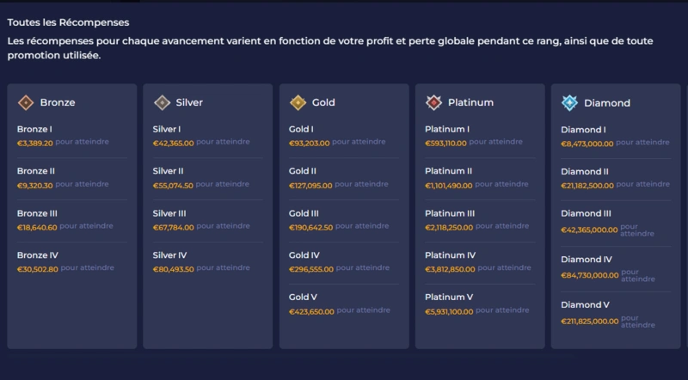Click the €3,389.20 Bronze I amount
688x380 pixels.
35,142
